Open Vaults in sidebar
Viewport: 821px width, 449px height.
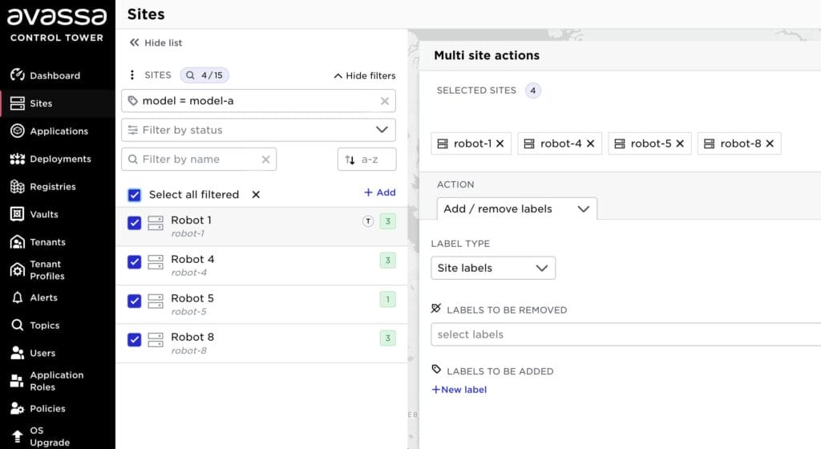point(34,214)
